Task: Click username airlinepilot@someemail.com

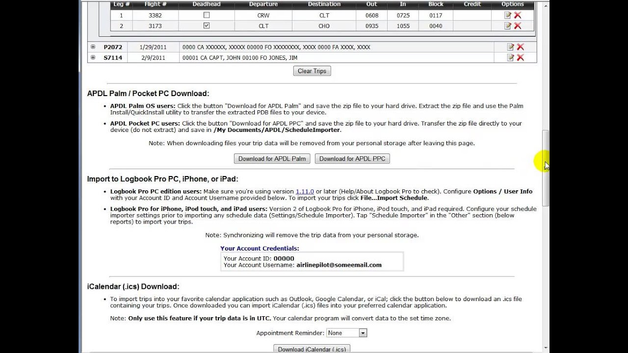Action: [x=339, y=265]
